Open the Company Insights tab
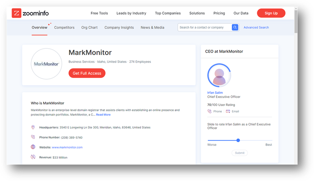Viewport: 314px width, 181px height. [x=119, y=27]
